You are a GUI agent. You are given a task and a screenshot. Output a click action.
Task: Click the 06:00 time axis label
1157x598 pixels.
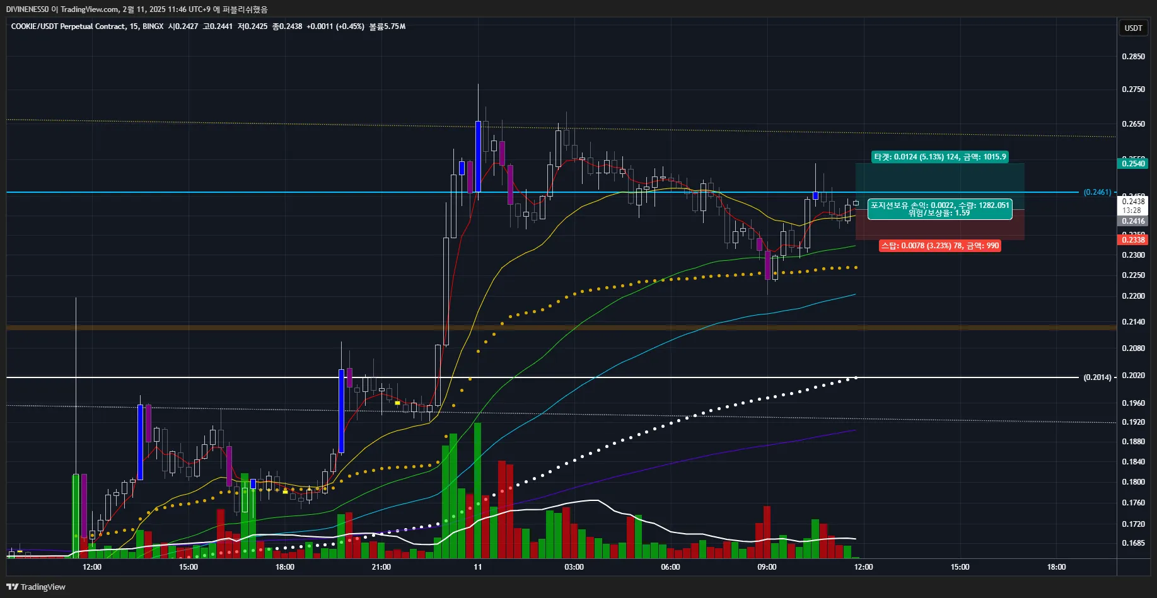pos(670,567)
